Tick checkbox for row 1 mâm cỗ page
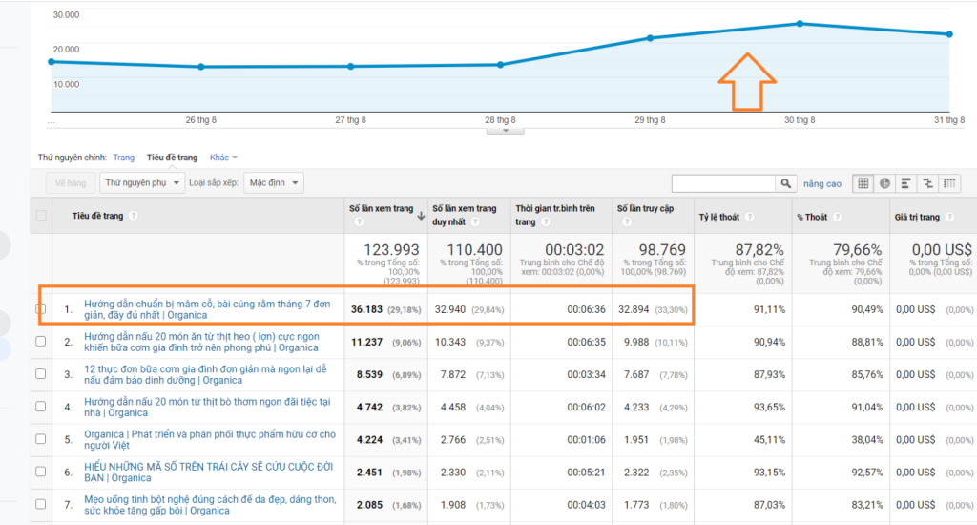977x525 pixels. click(41, 309)
